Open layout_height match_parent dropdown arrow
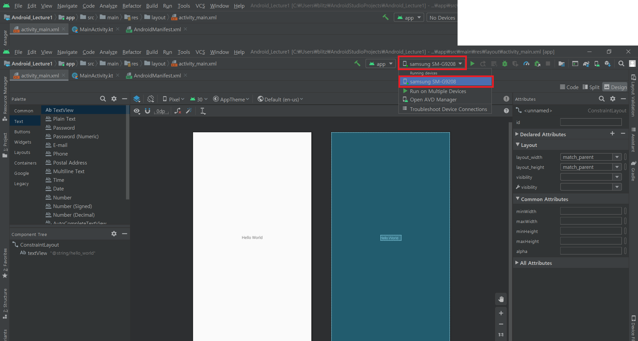 click(x=617, y=167)
